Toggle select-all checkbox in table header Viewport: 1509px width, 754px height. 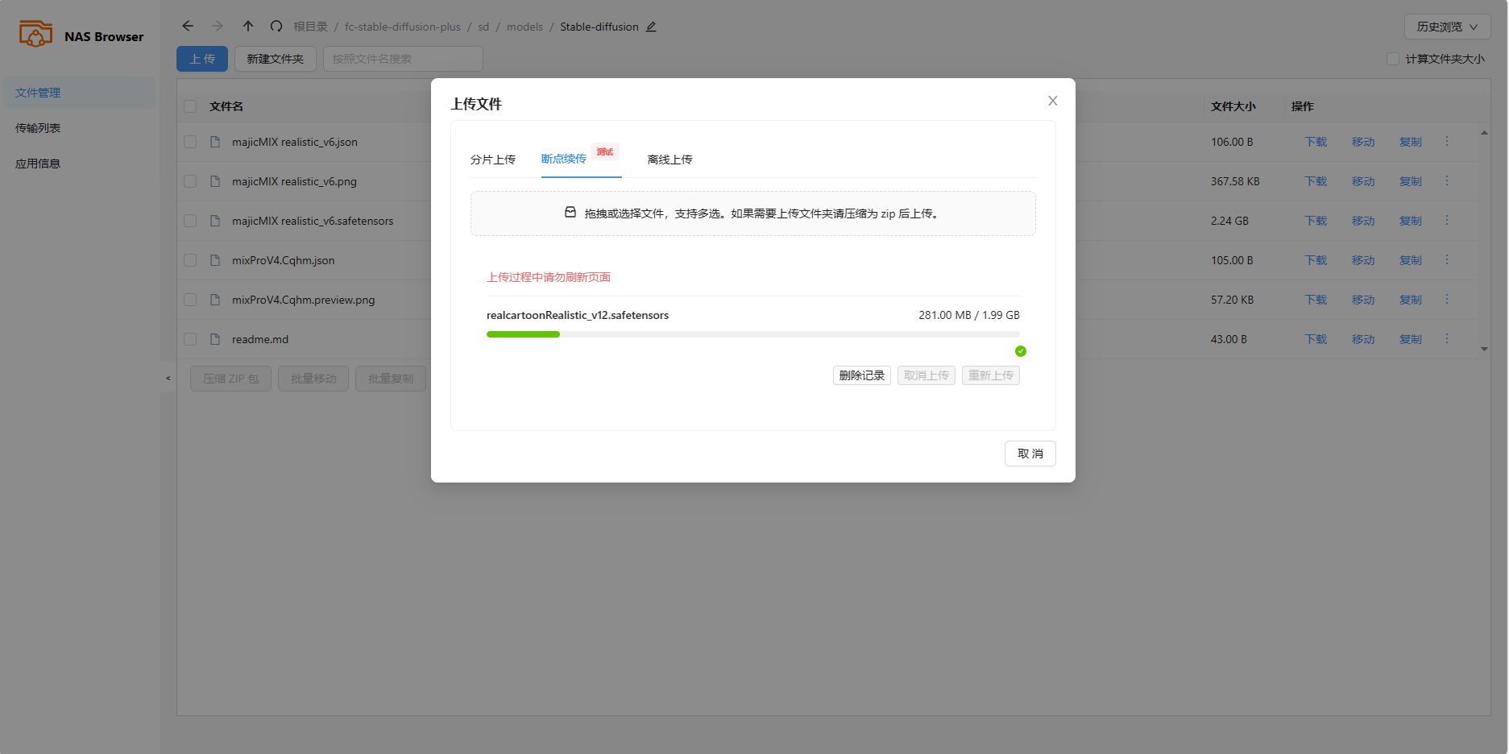pos(190,106)
